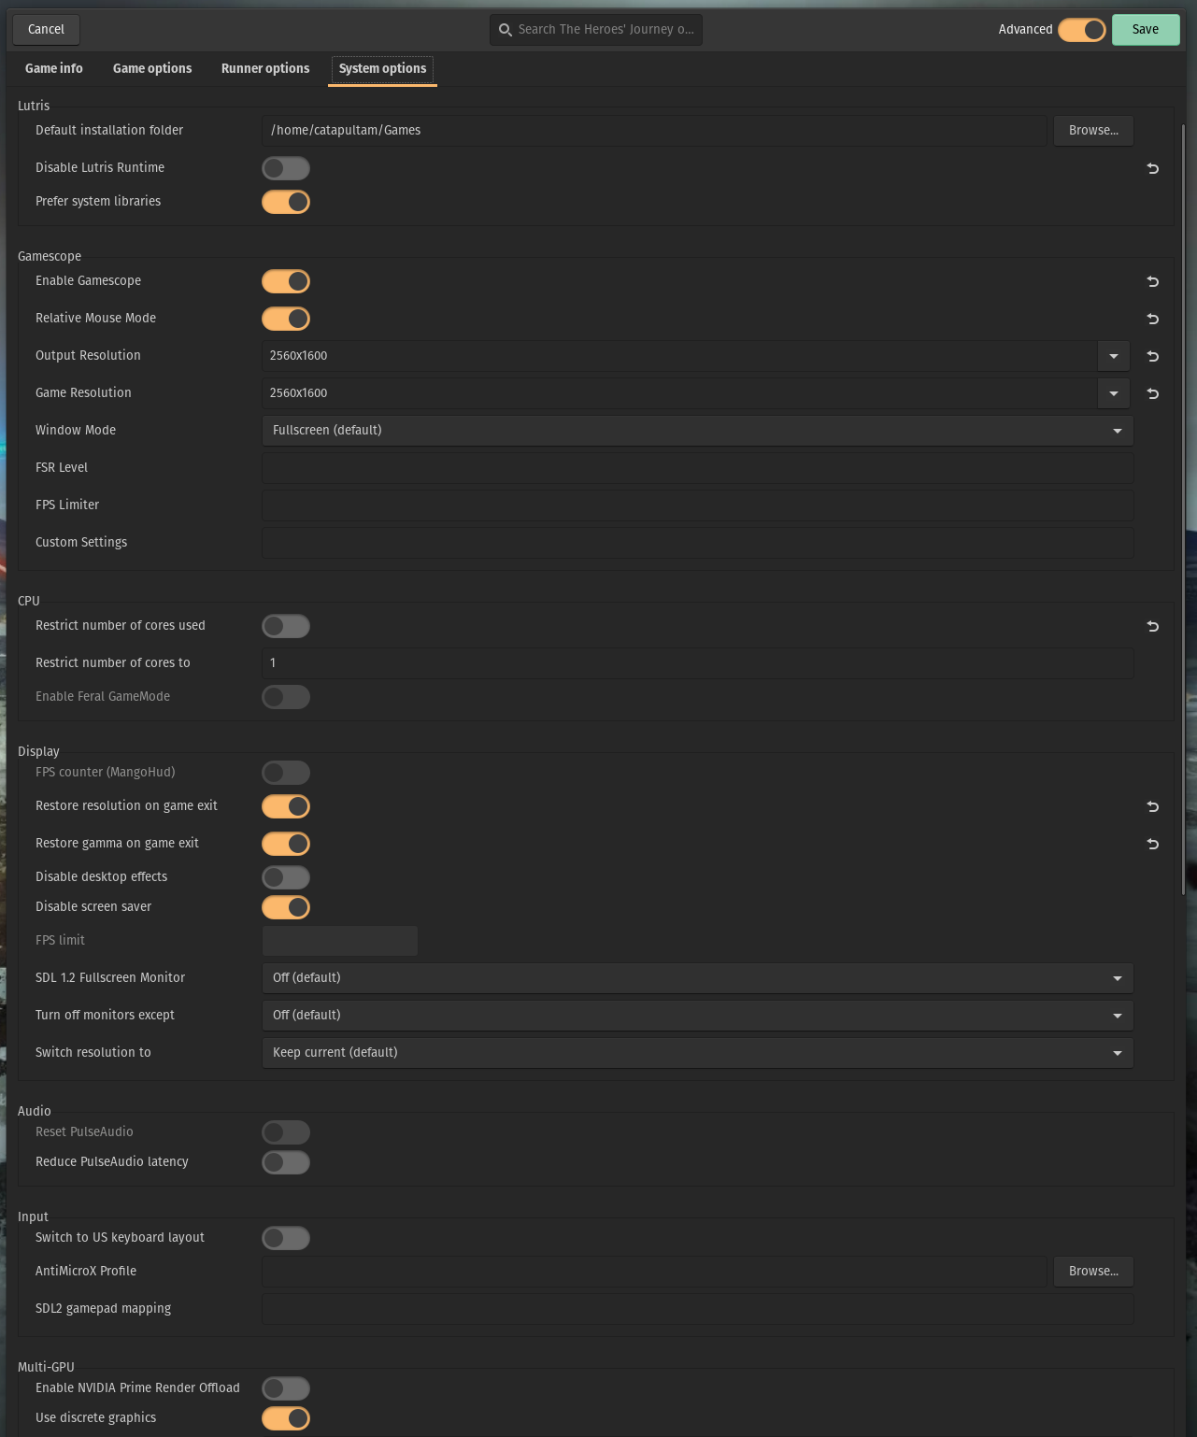
Task: Click AntiMicroX Profile path field
Action: 655,1272
